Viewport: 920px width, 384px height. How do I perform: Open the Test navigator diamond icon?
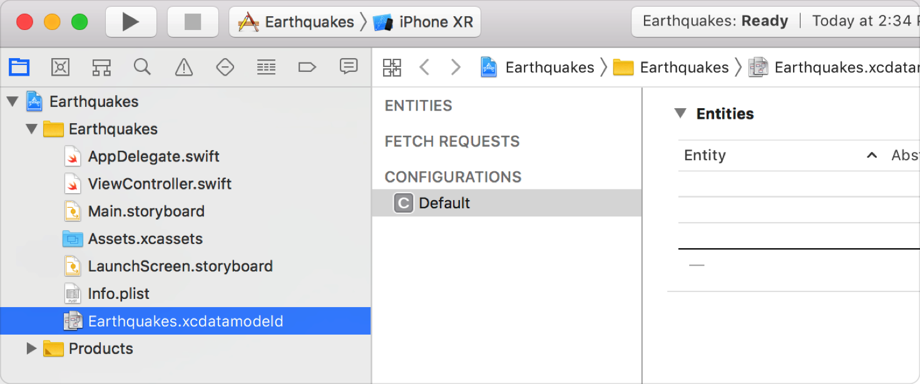click(225, 67)
